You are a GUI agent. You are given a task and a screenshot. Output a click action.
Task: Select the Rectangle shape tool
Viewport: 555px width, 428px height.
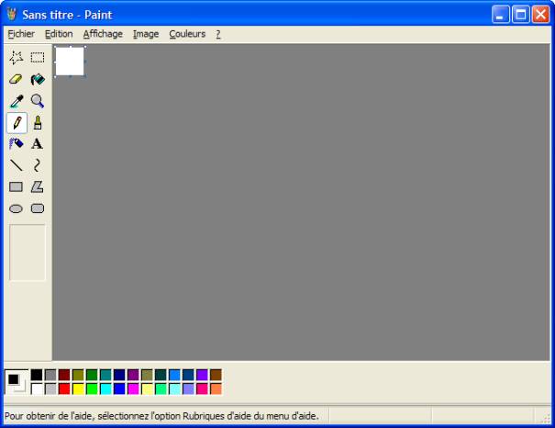click(x=17, y=186)
